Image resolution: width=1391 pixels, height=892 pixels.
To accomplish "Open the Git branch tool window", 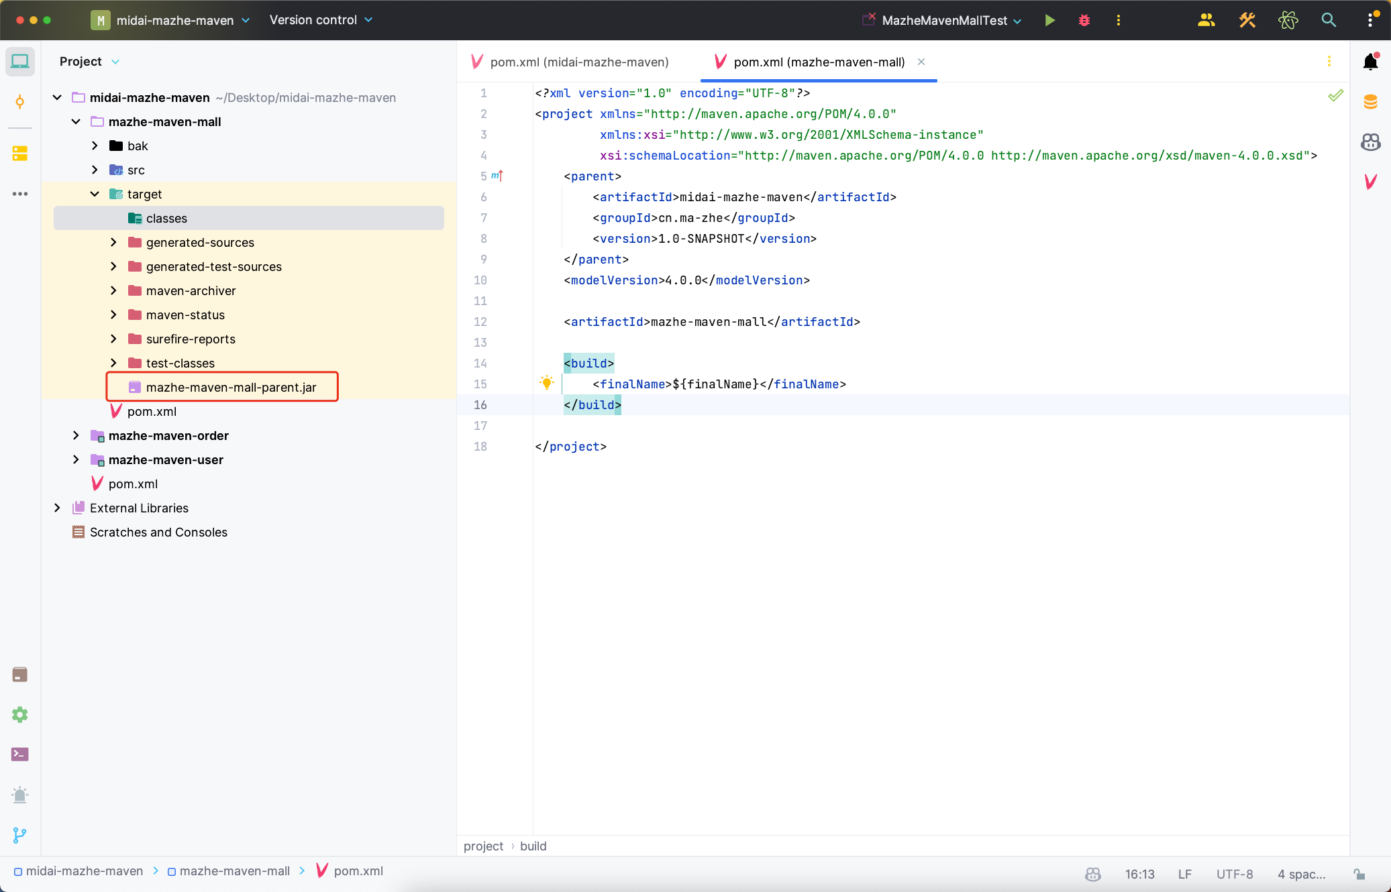I will 20,835.
